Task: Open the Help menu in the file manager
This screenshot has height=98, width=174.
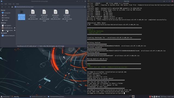Action: click(17, 4)
